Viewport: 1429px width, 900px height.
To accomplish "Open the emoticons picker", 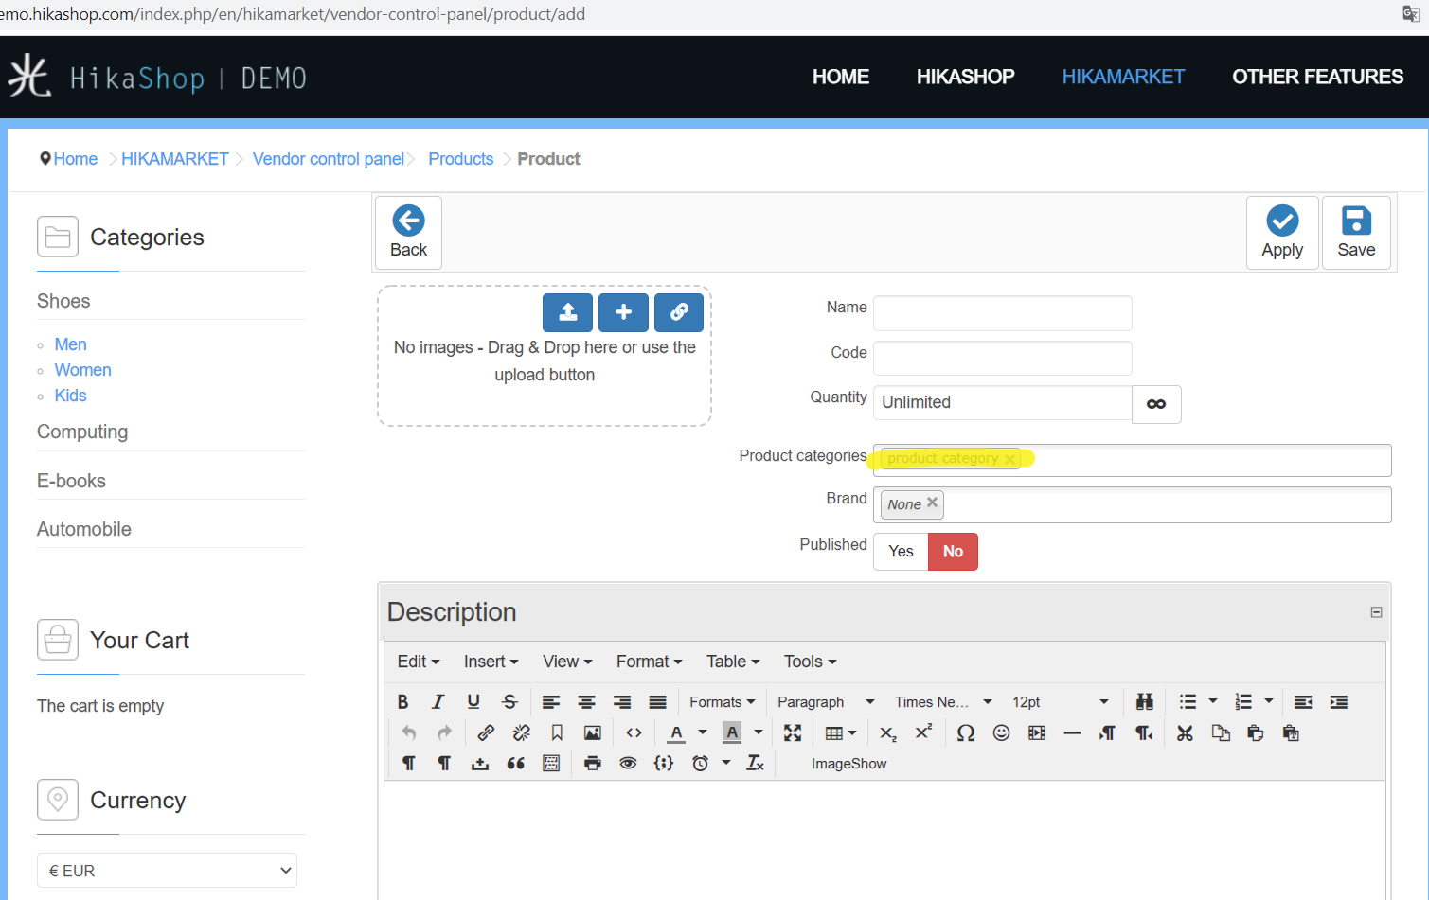I will 1001,732.
